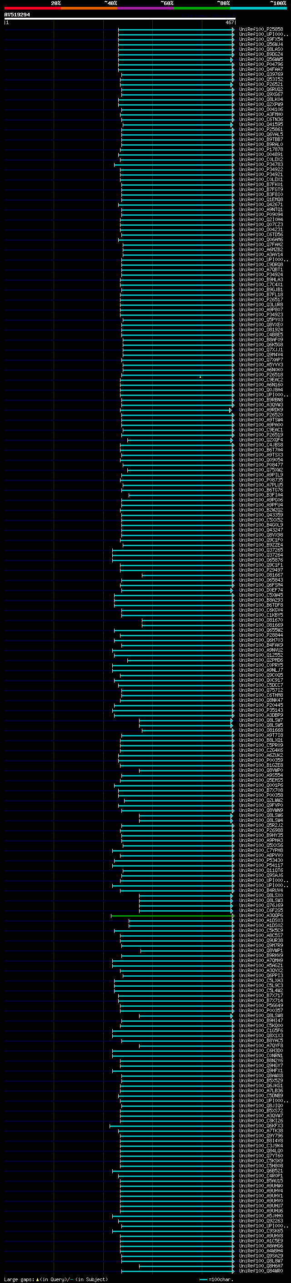Viewport: 291px width, 1283px height.
Task: Select the UniRef100_B7FK01 label
Action: click(261, 184)
